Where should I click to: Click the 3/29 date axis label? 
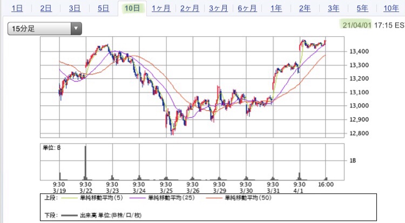coord(220,191)
